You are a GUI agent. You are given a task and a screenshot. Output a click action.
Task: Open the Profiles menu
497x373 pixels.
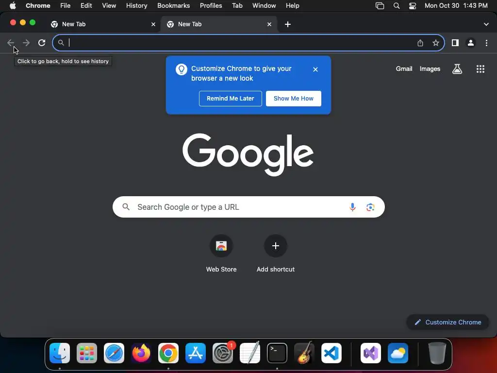211,6
